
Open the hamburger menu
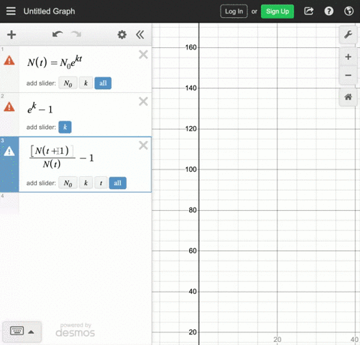[x=10, y=11]
